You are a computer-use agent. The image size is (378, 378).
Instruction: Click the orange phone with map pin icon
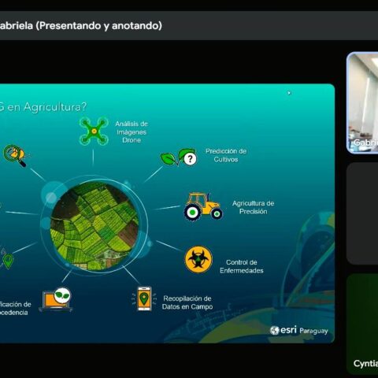[144, 298]
